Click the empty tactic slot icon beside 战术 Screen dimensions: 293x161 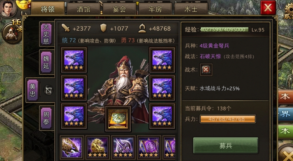206,69
